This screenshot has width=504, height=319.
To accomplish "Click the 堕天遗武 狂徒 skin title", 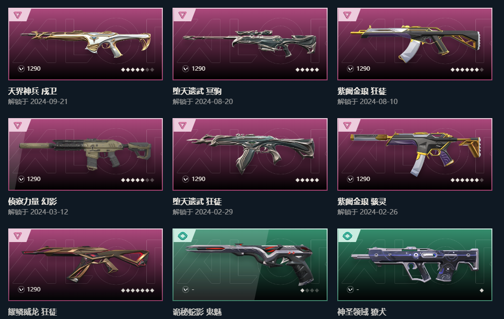I will point(197,201).
